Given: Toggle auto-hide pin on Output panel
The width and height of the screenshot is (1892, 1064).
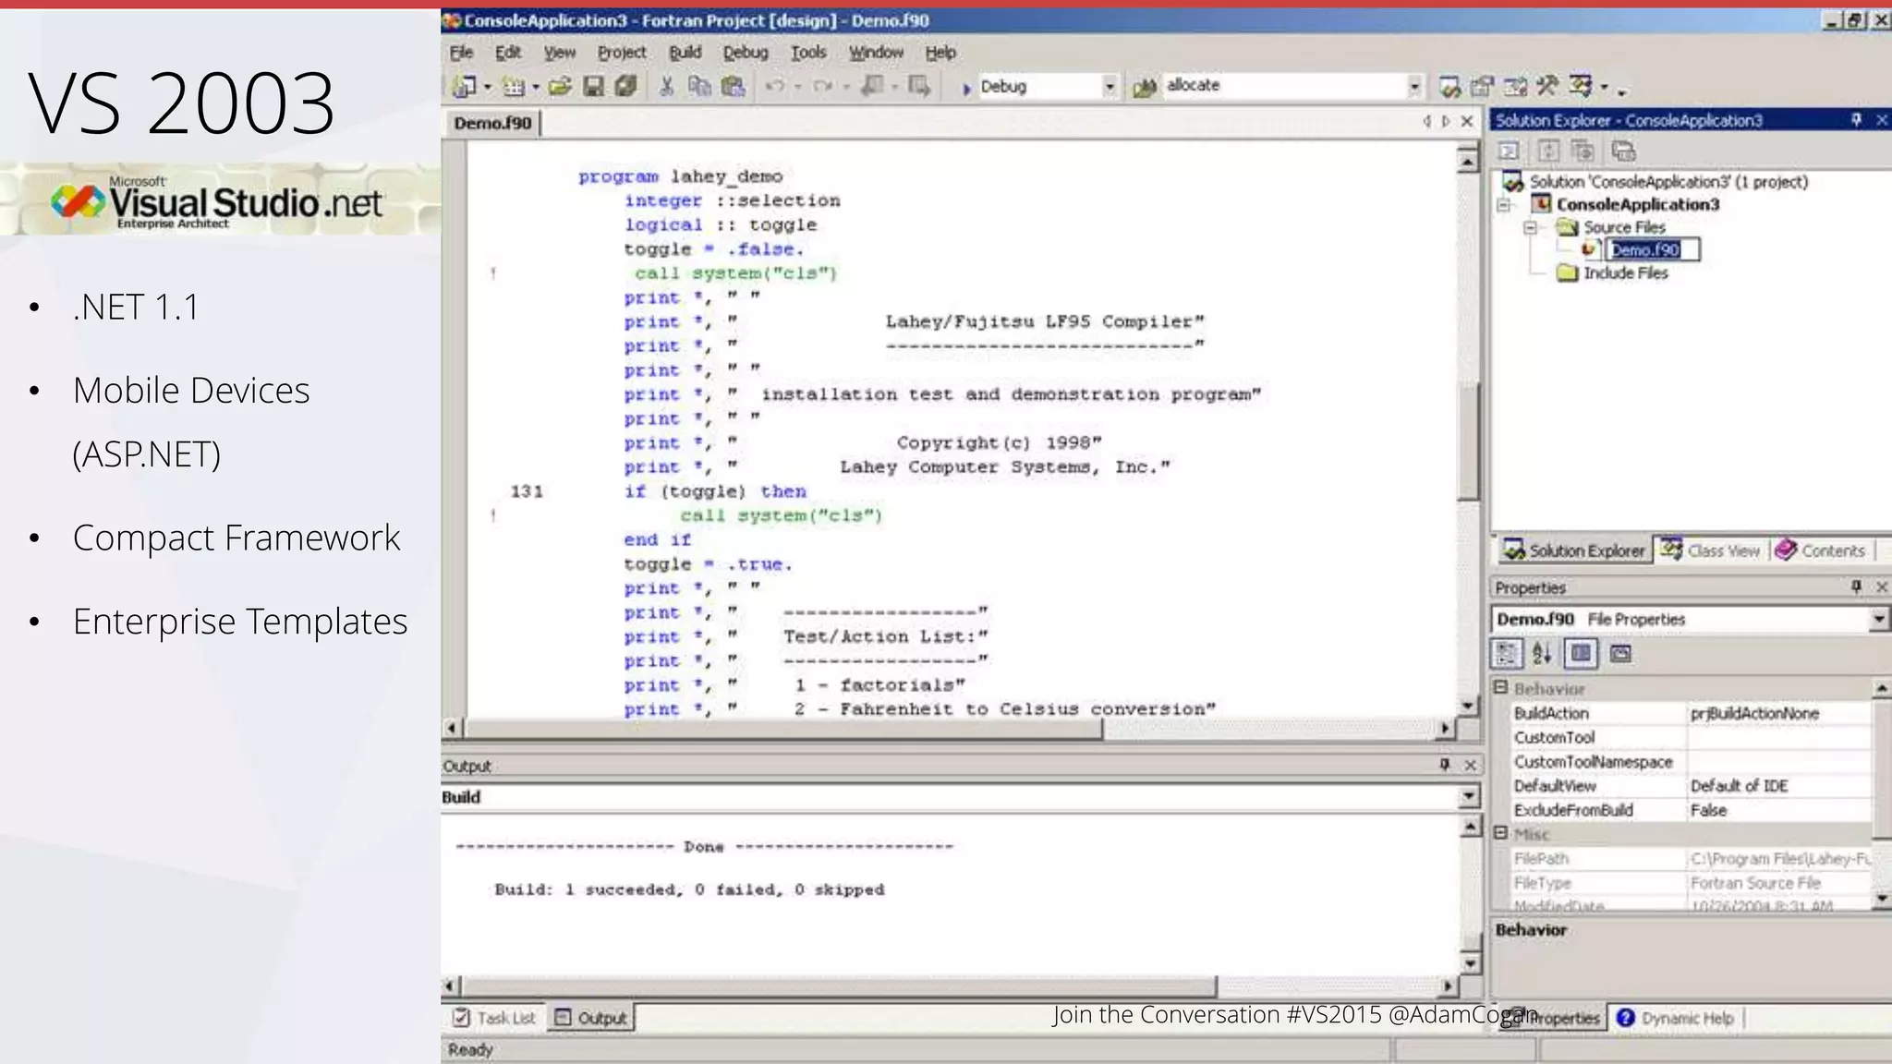Looking at the screenshot, I should click(x=1445, y=765).
